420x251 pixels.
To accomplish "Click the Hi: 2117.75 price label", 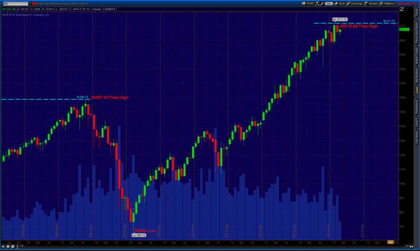I will click(340, 20).
